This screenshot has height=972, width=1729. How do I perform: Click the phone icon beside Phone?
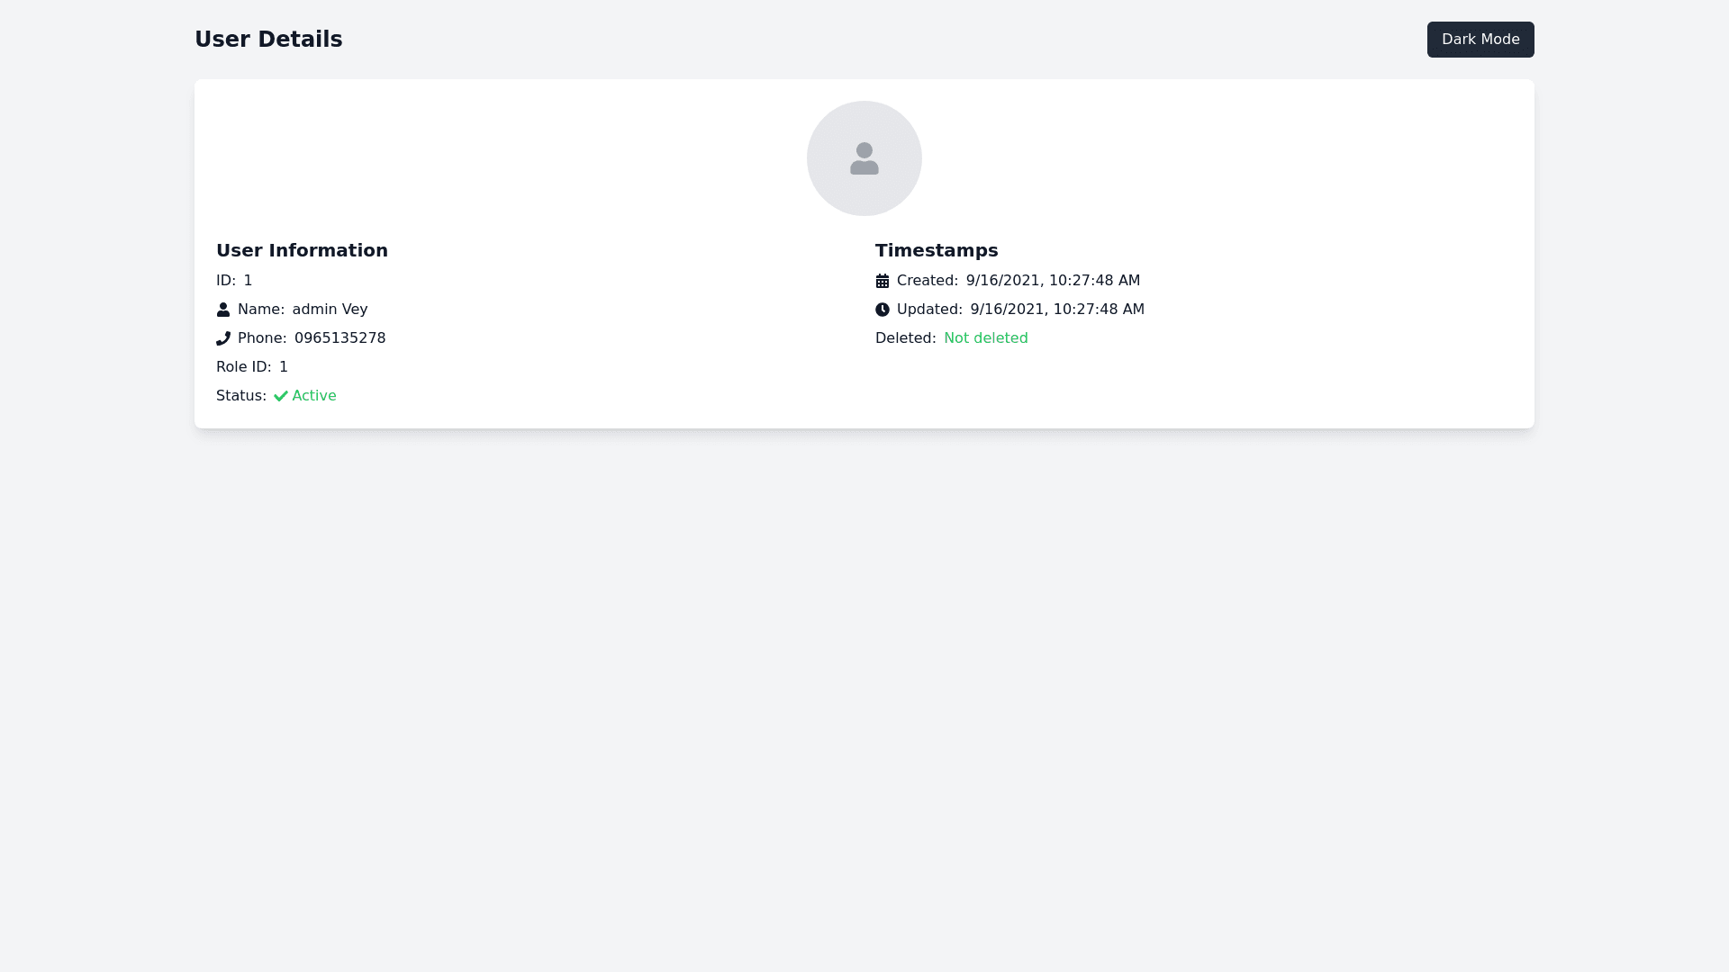coord(223,338)
